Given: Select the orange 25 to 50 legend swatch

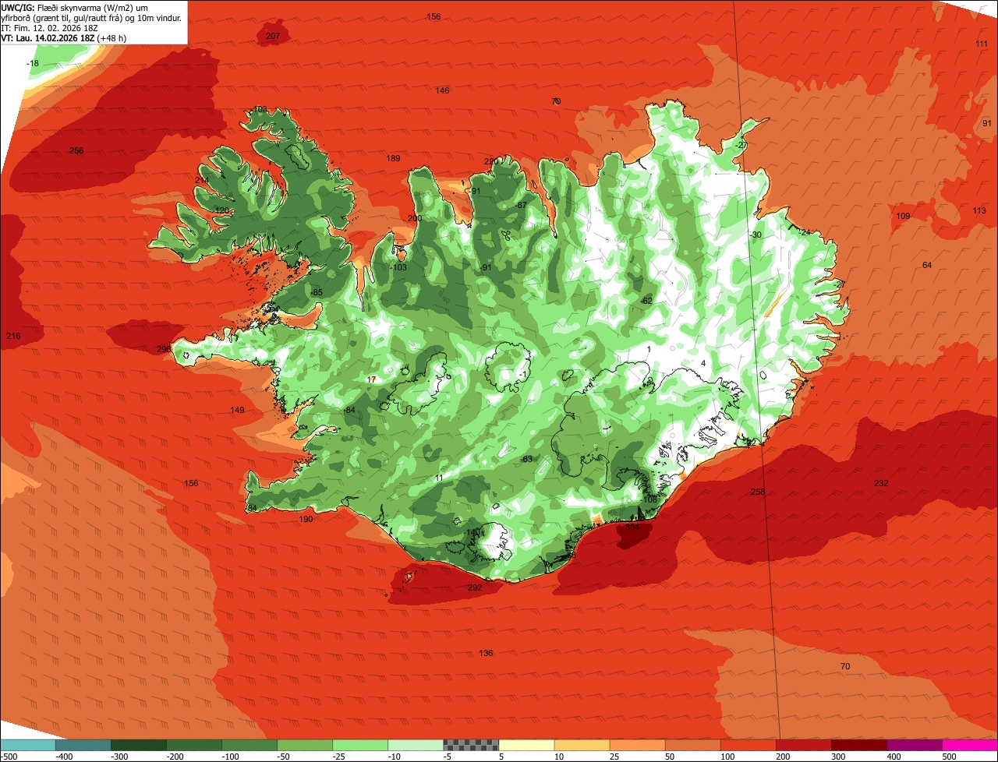Looking at the screenshot, I should [x=637, y=745].
